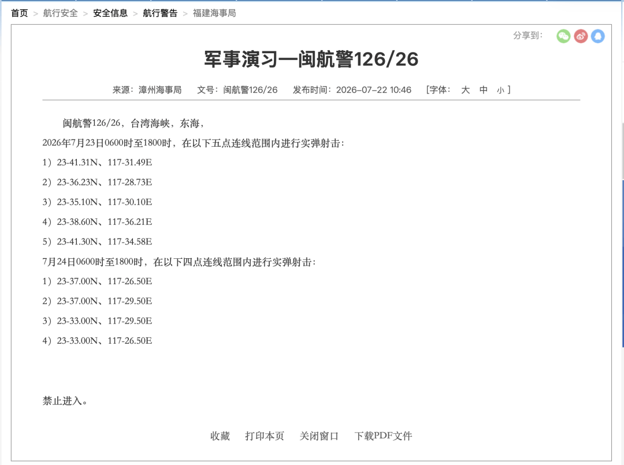Select the title 军事演习—闽航警126/26
624x465 pixels.
click(311, 59)
